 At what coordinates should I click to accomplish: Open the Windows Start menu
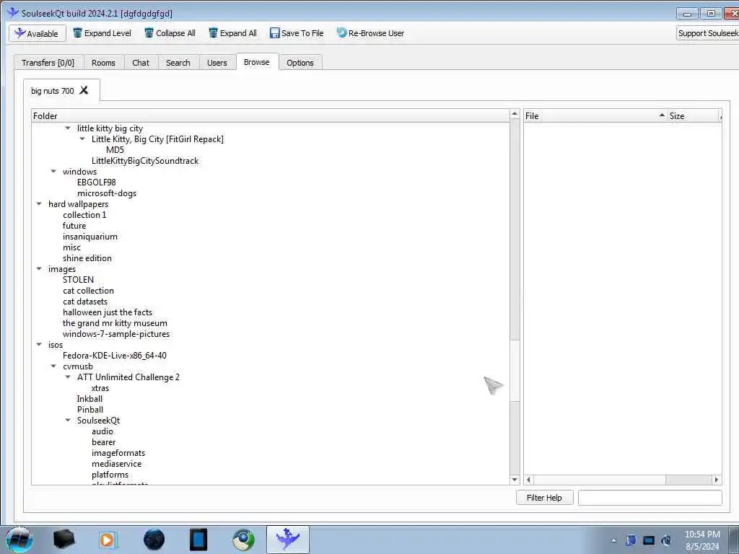tap(19, 540)
